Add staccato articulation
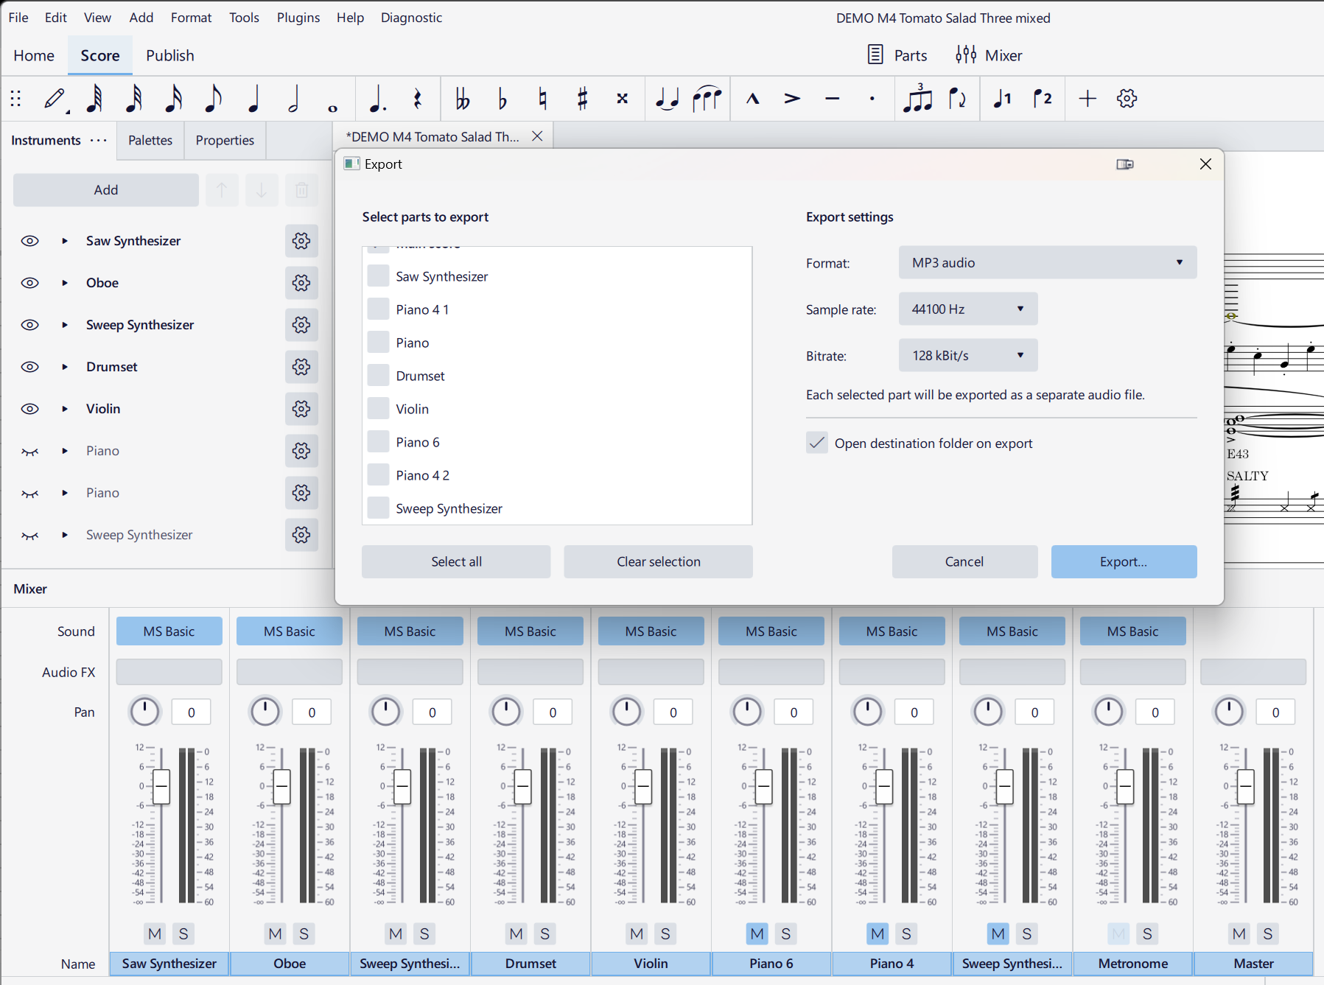 click(872, 99)
